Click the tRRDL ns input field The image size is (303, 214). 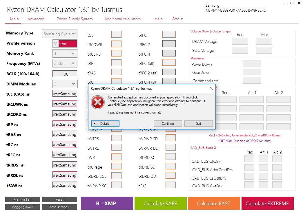65,175
